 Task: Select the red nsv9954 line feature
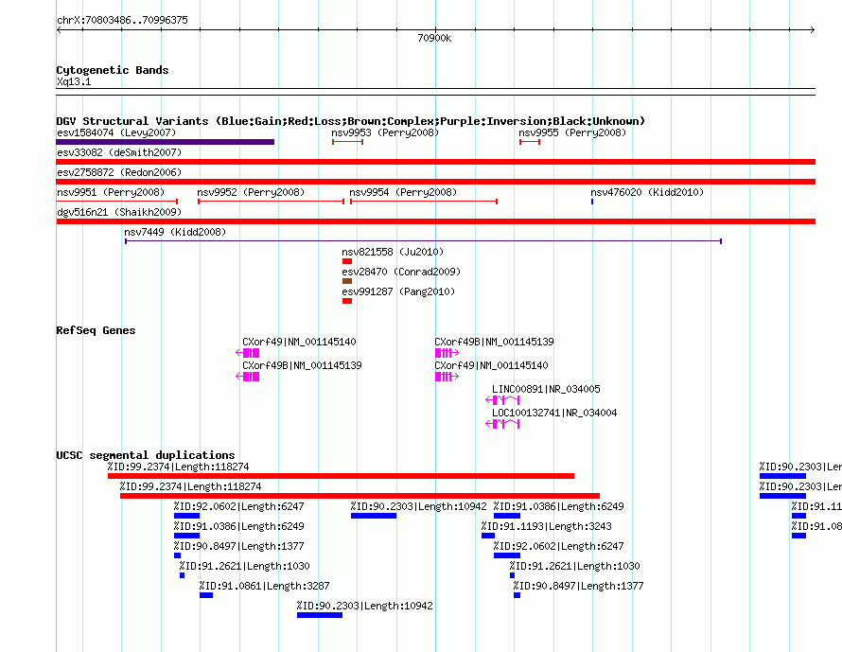424,202
